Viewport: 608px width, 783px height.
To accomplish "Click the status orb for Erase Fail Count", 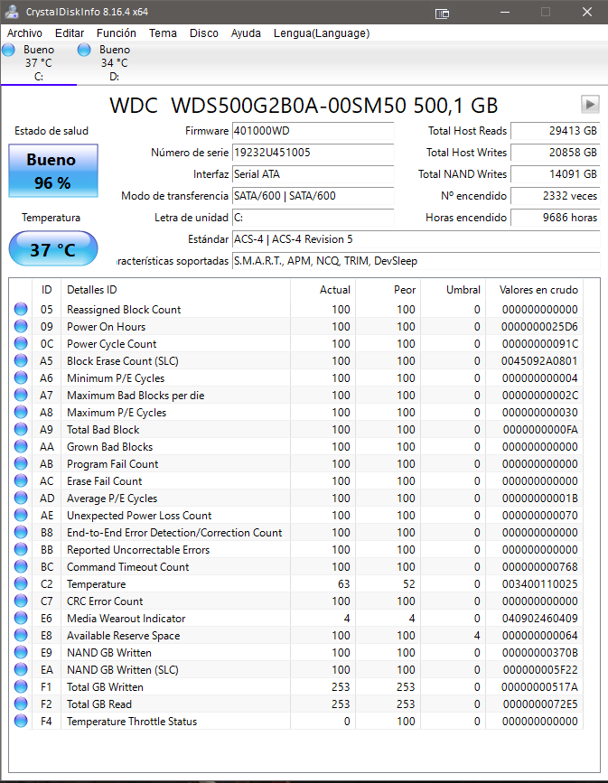I will point(21,480).
